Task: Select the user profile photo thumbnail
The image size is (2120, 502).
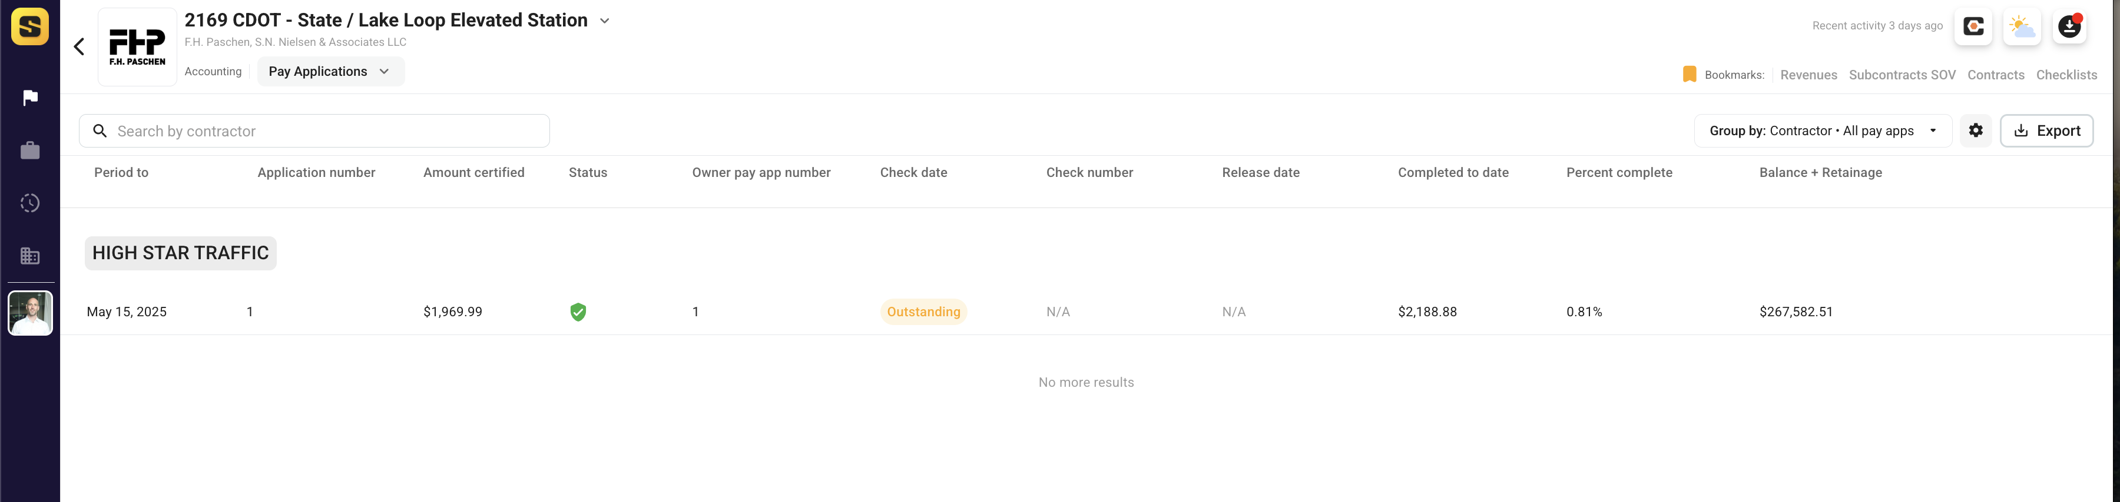Action: coord(31,313)
